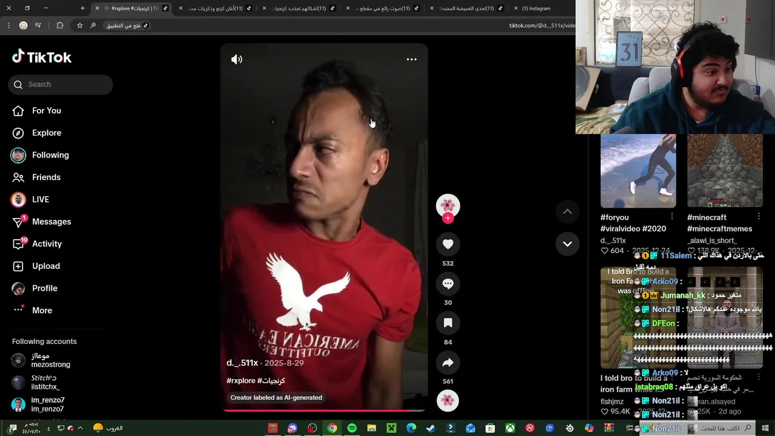Open the الغروب weather widget on taskbar
Viewport: 775px width, 436px height.
coord(108,428)
